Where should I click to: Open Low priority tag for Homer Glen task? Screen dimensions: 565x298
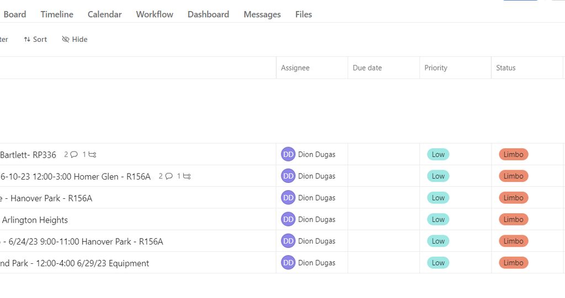[x=438, y=176]
